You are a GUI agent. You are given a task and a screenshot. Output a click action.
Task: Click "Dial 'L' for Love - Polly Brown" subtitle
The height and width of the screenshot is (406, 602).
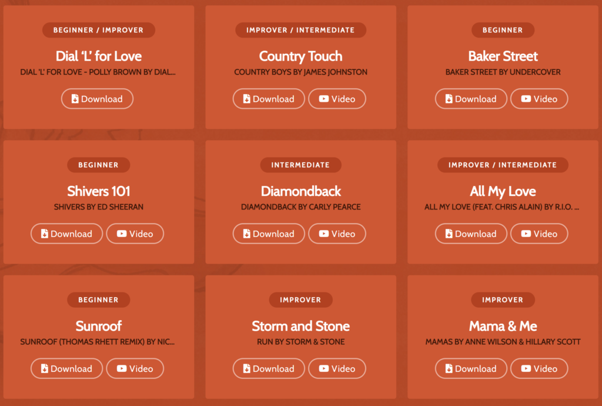98,72
